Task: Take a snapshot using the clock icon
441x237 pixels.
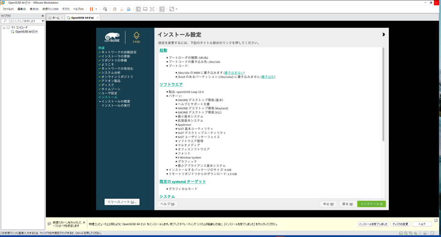Action: pyautogui.click(x=115, y=9)
